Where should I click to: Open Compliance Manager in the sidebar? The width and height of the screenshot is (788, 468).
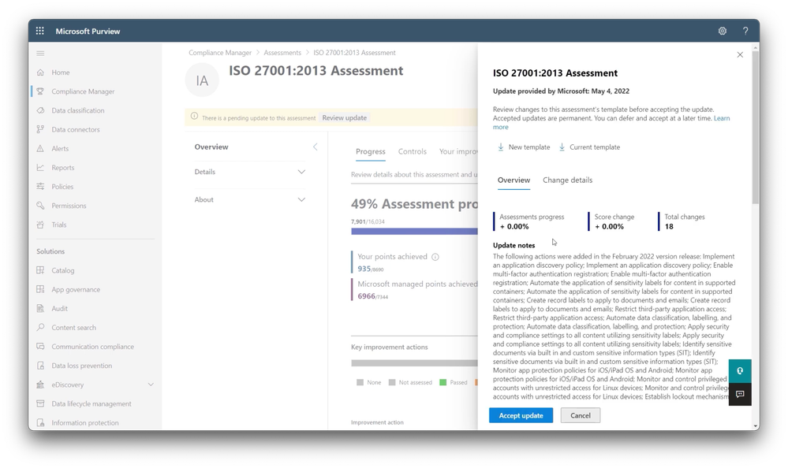(83, 91)
